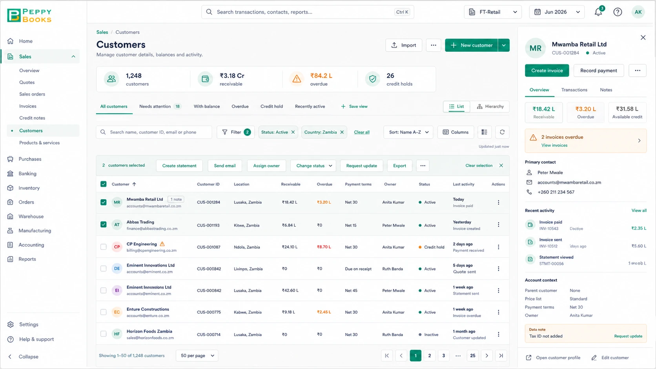
Task: Toggle the select-all customers checkbox
Action: tap(104, 184)
